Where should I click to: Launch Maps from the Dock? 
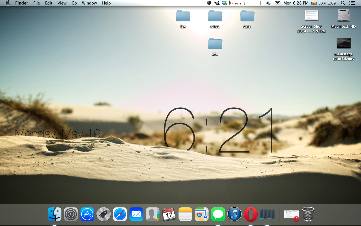tap(202, 214)
